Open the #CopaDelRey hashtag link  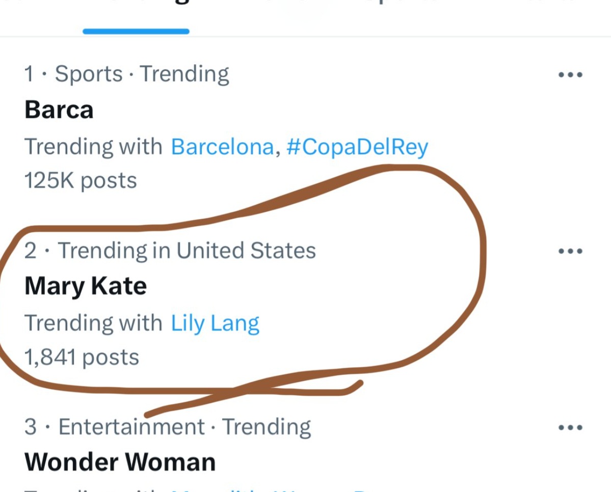tap(357, 147)
